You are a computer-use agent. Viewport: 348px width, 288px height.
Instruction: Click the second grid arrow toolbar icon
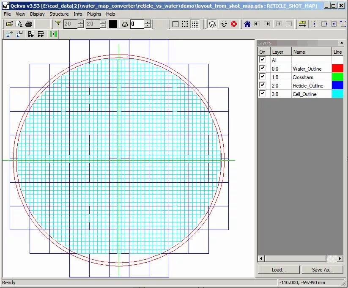pos(41,34)
